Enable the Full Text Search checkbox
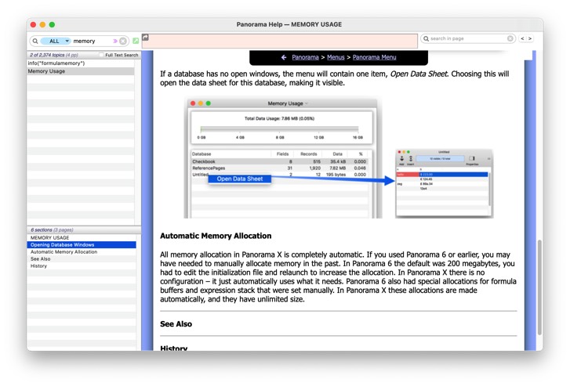This screenshot has height=386, width=570. [x=102, y=56]
